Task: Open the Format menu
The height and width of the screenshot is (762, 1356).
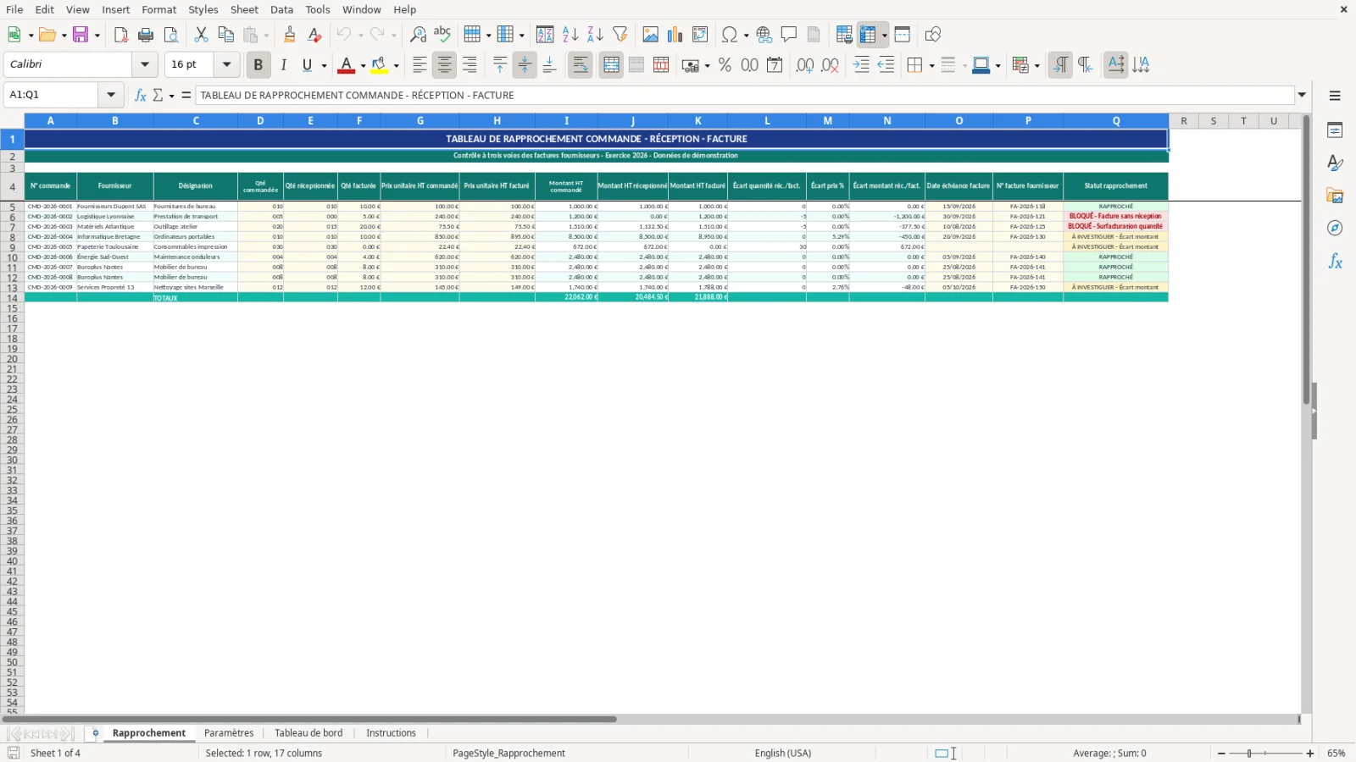Action: coord(158,9)
